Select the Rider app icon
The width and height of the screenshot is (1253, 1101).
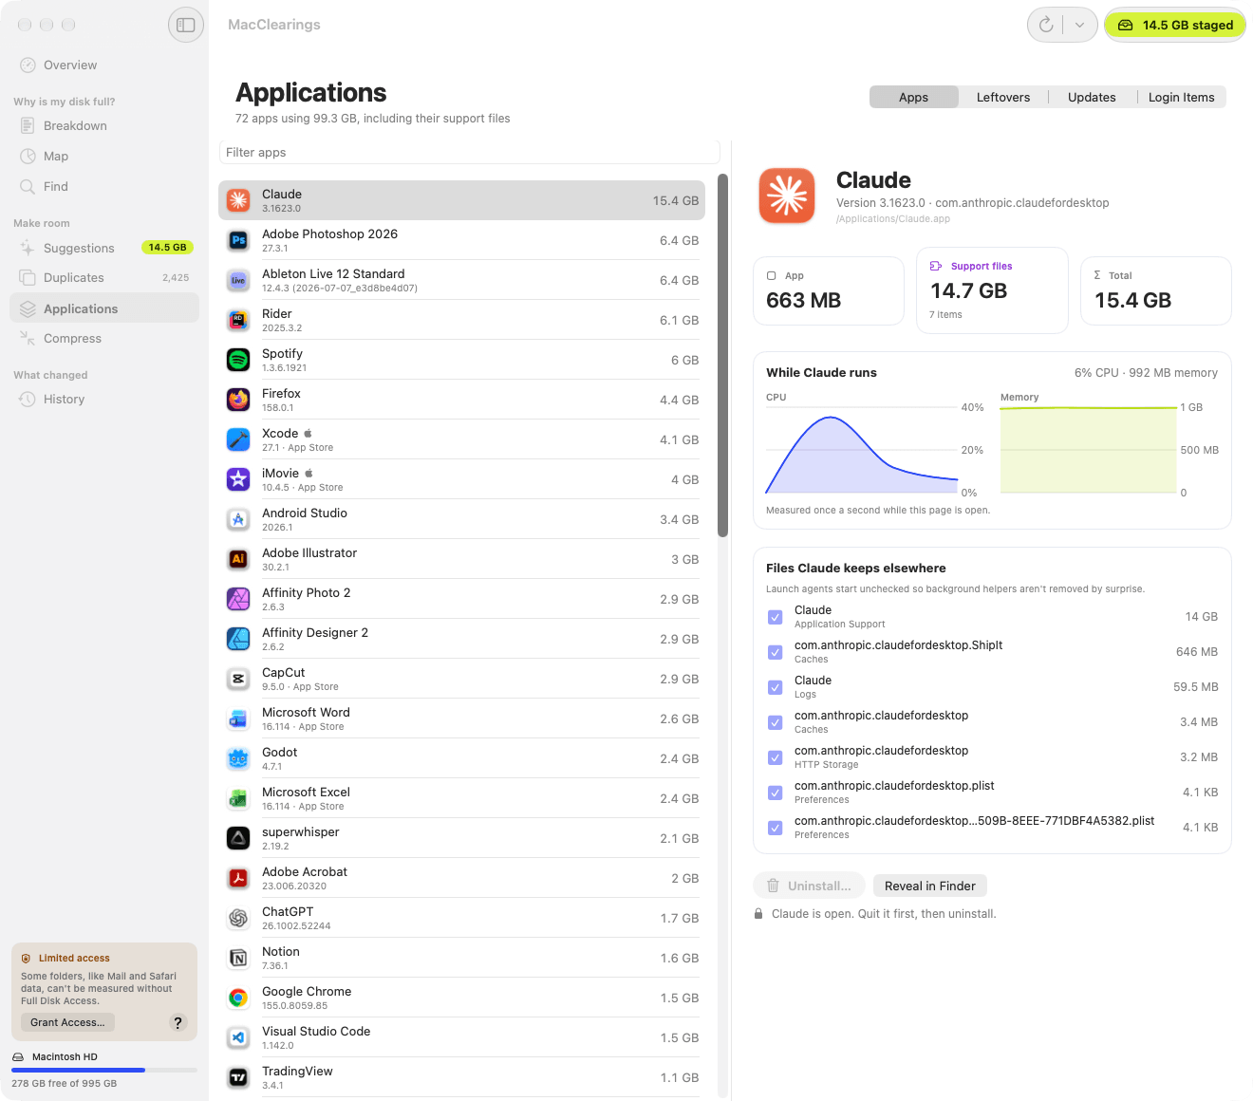pyautogui.click(x=238, y=320)
